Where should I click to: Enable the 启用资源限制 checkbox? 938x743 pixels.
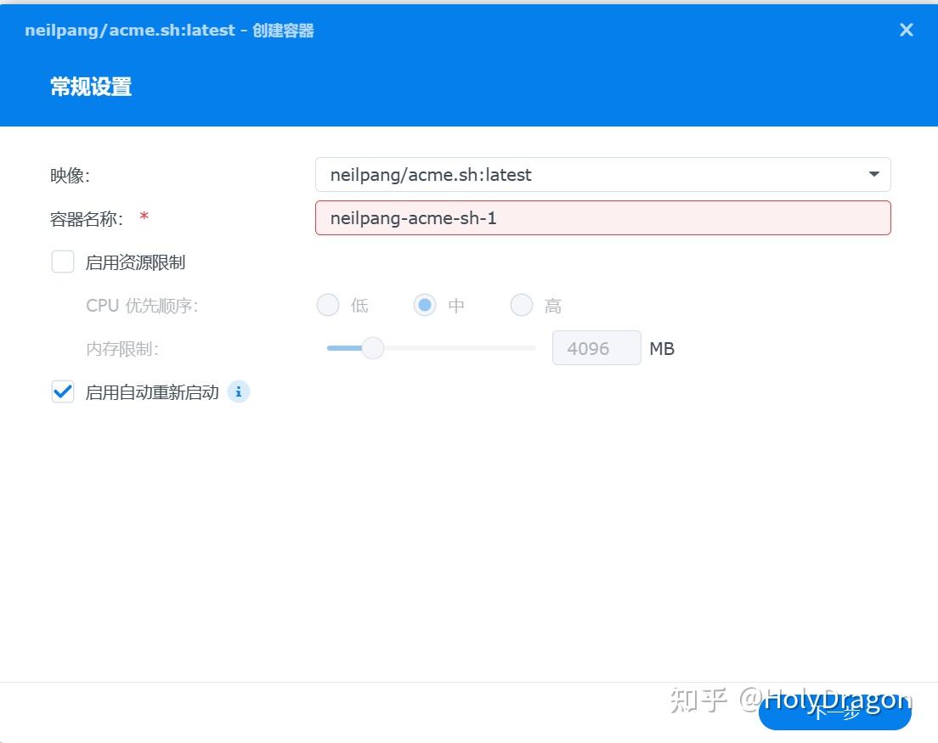63,262
